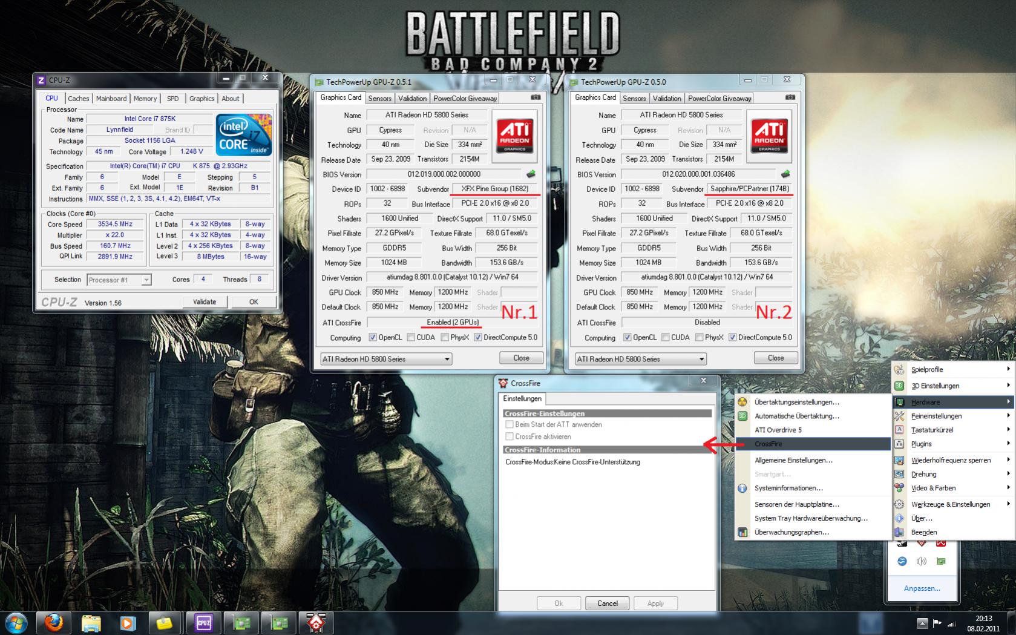Screen dimensions: 1016x635
Task: Expand the Werkzeuge & Einstellungen submenu arrow
Action: click(x=1008, y=504)
